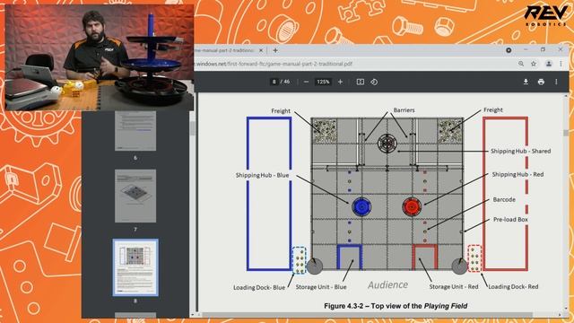Click the address bar URL
The image size is (574, 323).
274,64
